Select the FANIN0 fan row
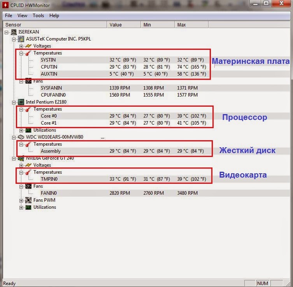Image resolution: width=293 pixels, height=287 pixels. (165, 193)
